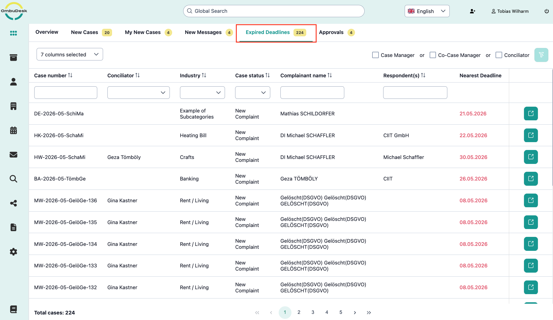The width and height of the screenshot is (553, 320).
Task: Focus the Global Search field
Action: pos(274,11)
